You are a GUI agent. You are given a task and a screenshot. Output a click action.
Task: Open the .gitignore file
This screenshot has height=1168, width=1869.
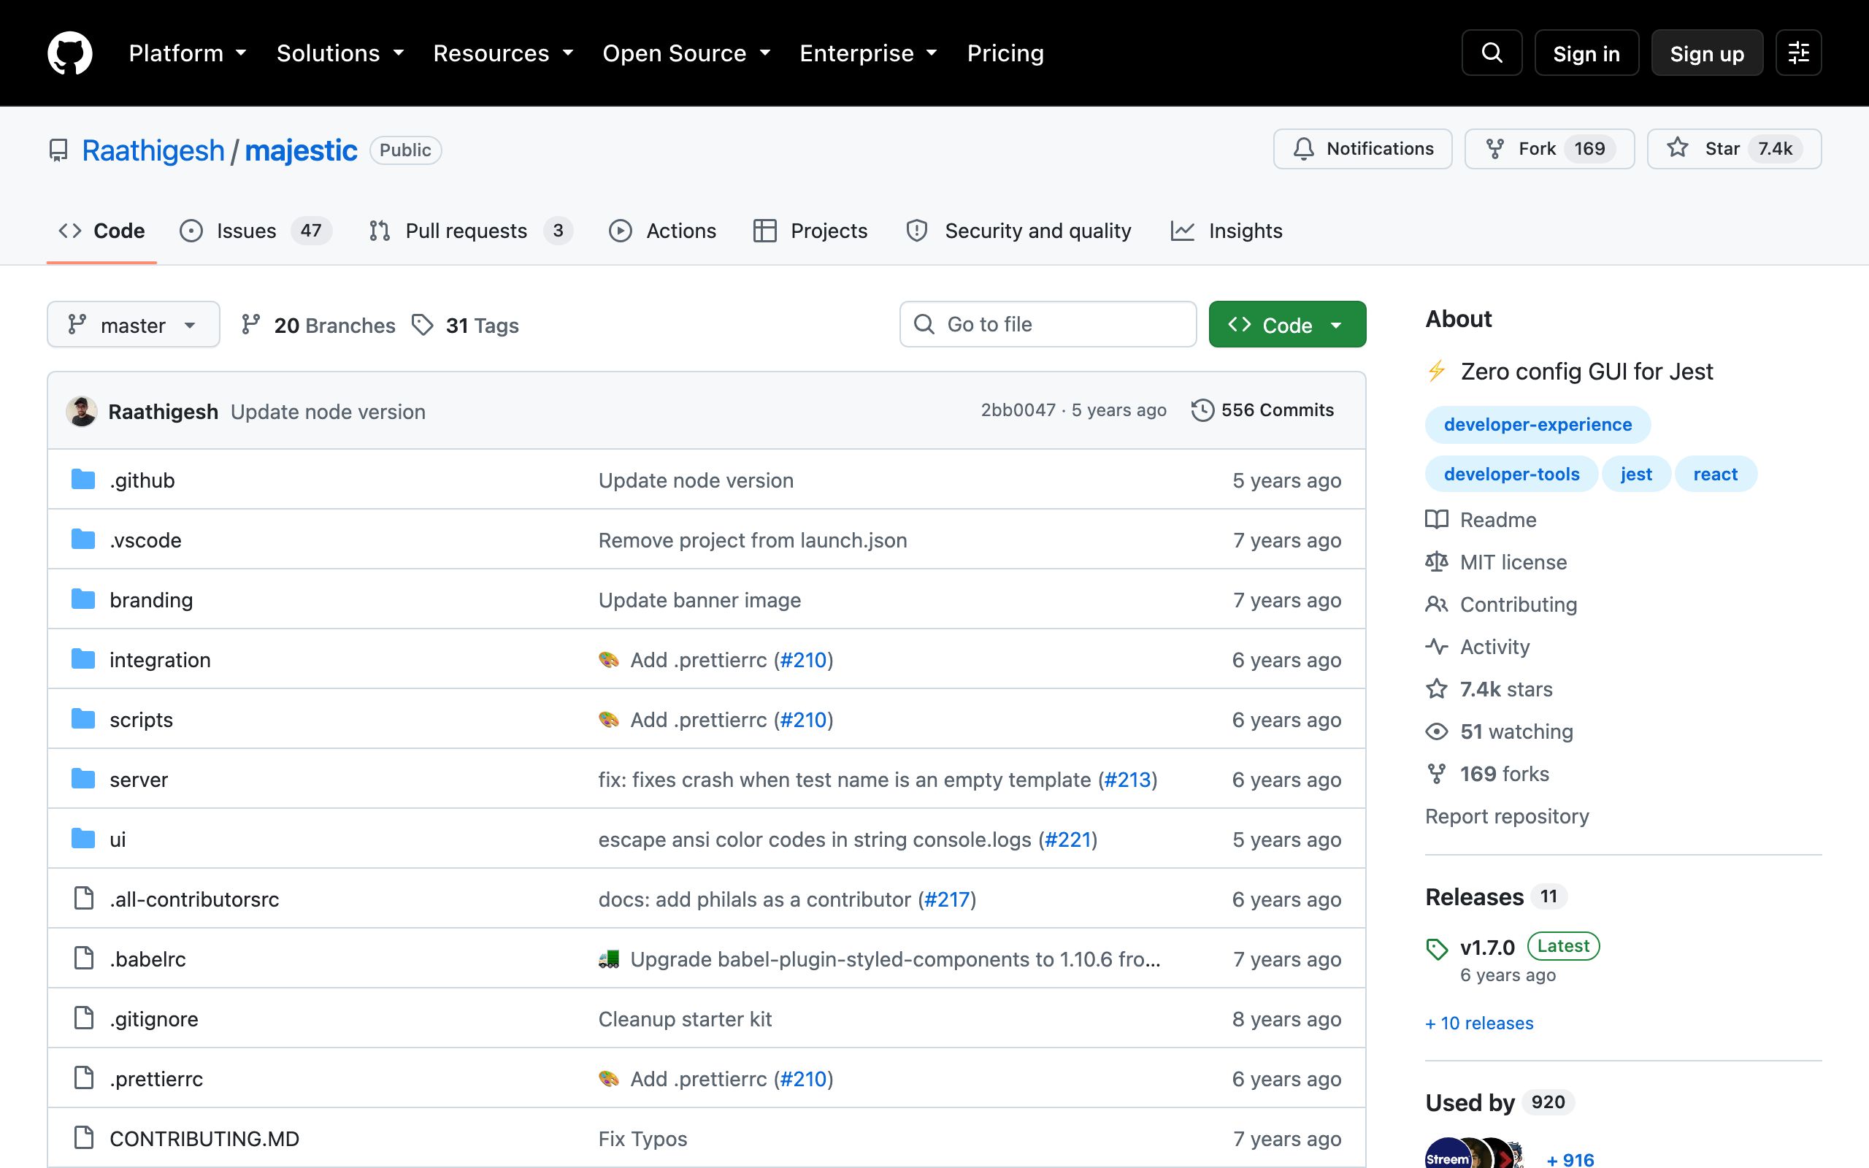tap(154, 1019)
